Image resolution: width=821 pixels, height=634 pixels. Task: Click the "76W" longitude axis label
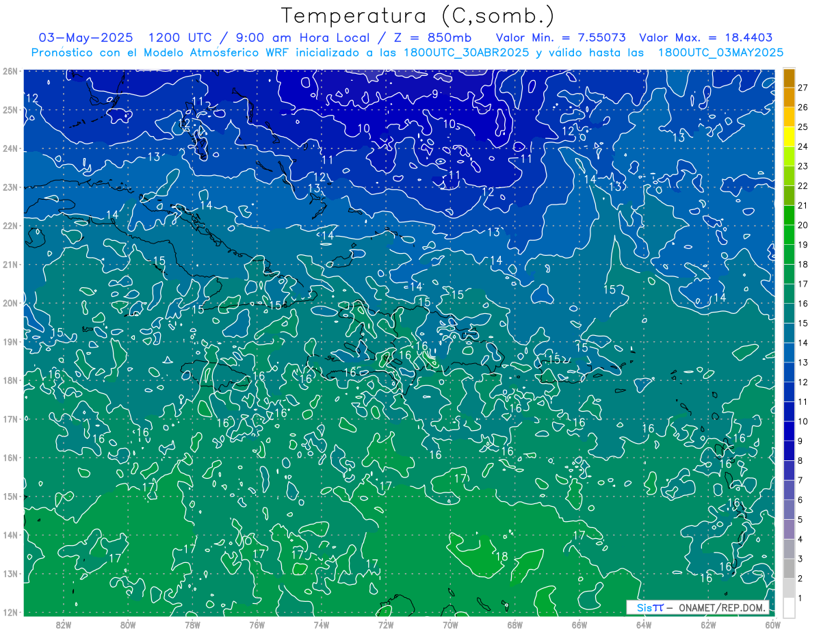pyautogui.click(x=257, y=624)
